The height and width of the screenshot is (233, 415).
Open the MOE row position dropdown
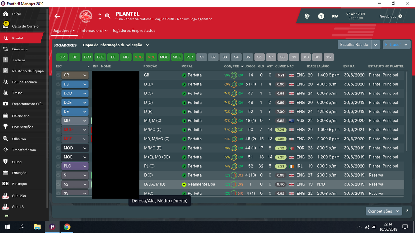pyautogui.click(x=75, y=157)
